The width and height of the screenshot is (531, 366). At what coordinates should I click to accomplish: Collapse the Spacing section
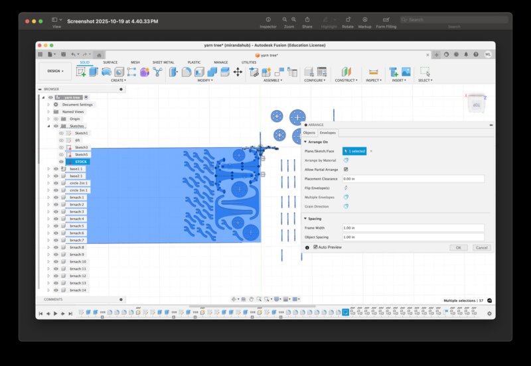click(305, 218)
